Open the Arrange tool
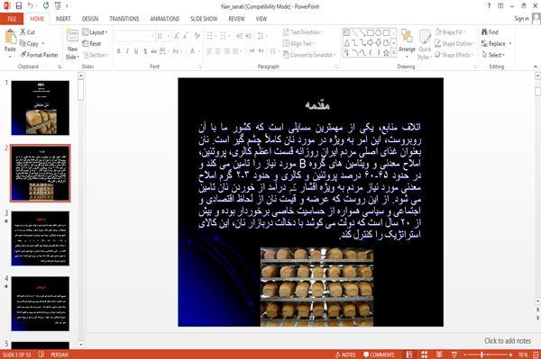The height and width of the screenshot is (359, 541). pos(407,44)
